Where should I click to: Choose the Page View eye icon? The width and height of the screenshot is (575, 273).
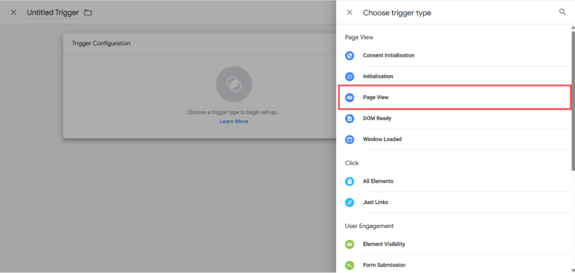coord(349,98)
